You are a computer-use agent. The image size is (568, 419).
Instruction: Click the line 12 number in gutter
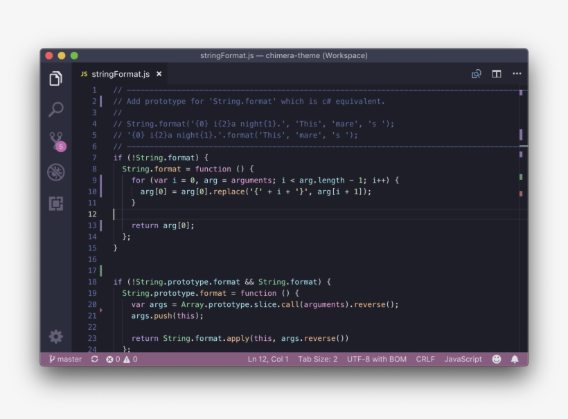pyautogui.click(x=92, y=214)
